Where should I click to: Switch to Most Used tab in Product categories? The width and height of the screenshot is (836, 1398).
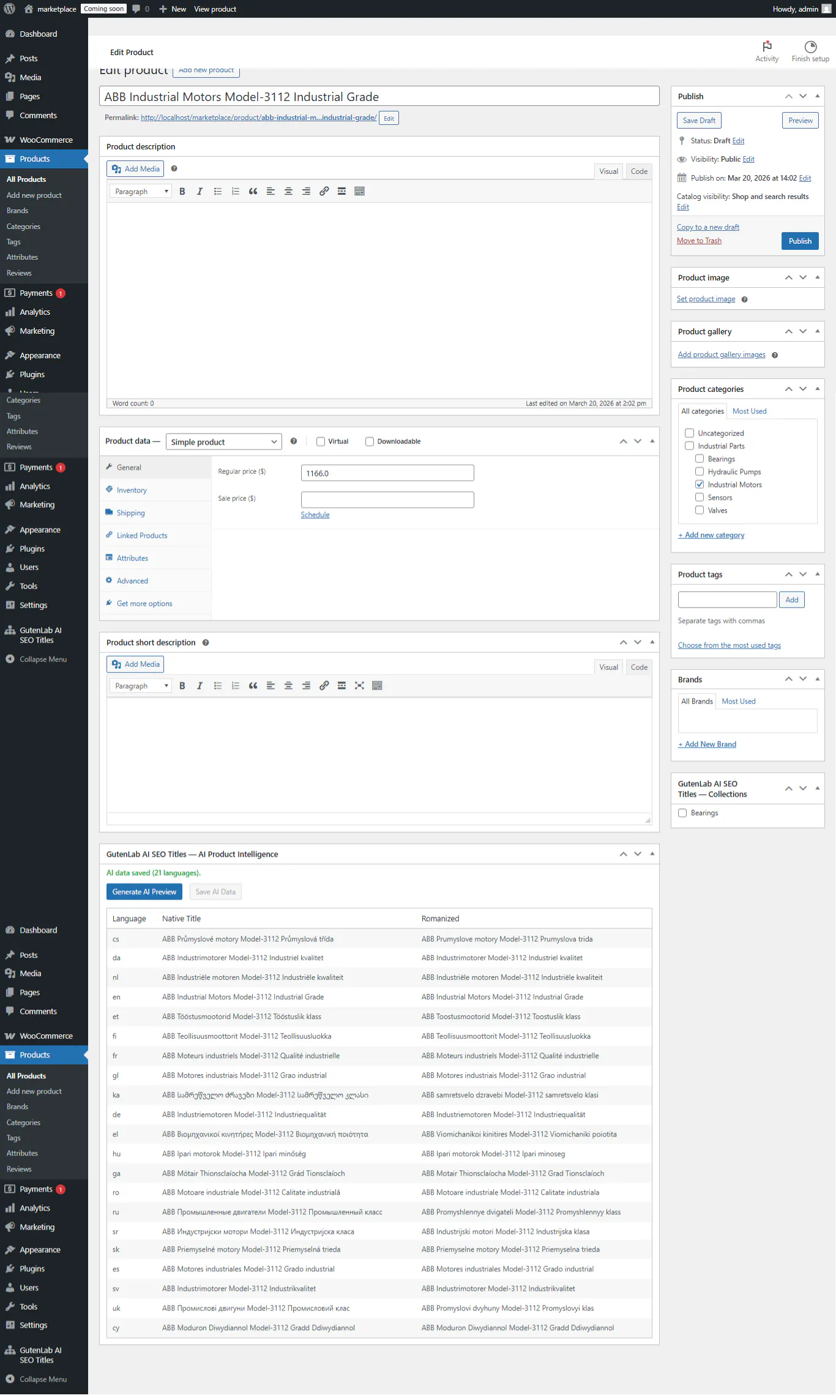pos(749,412)
